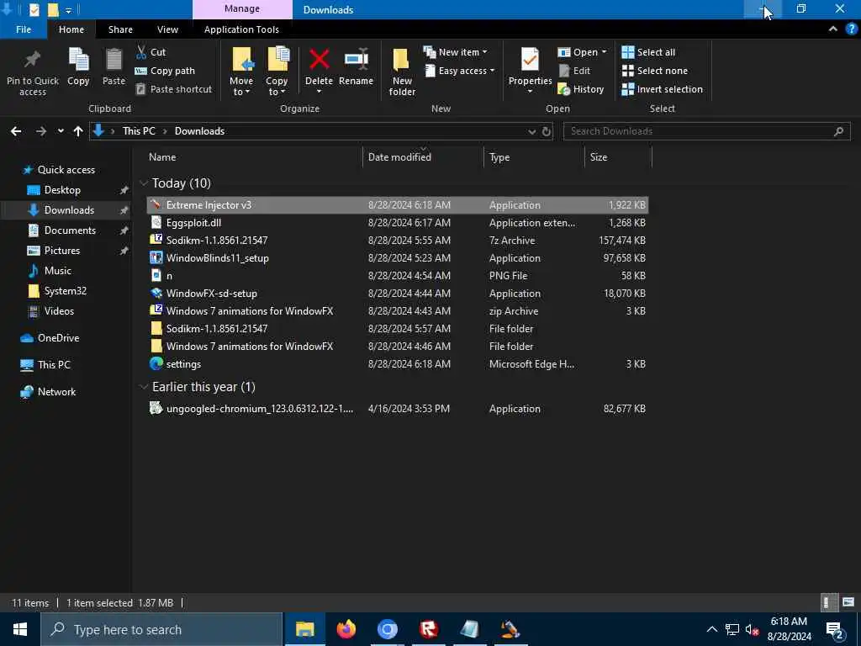
Task: Select the Eggsploit.dll file
Action: 398,222
